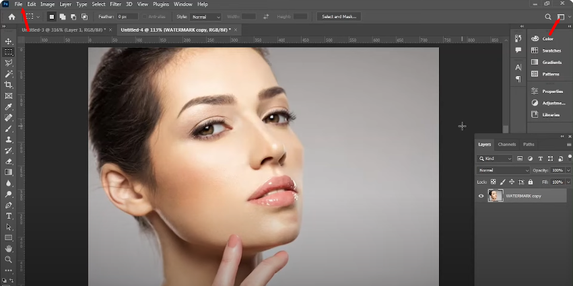Select the Eraser tool
573x286 pixels.
click(x=8, y=162)
